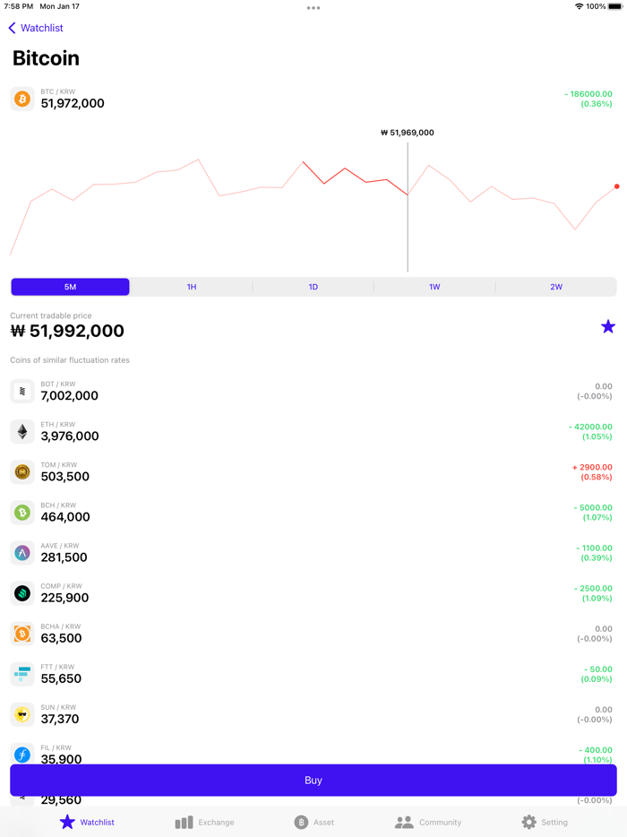Switch to the 1H chart timeframe

click(x=191, y=286)
